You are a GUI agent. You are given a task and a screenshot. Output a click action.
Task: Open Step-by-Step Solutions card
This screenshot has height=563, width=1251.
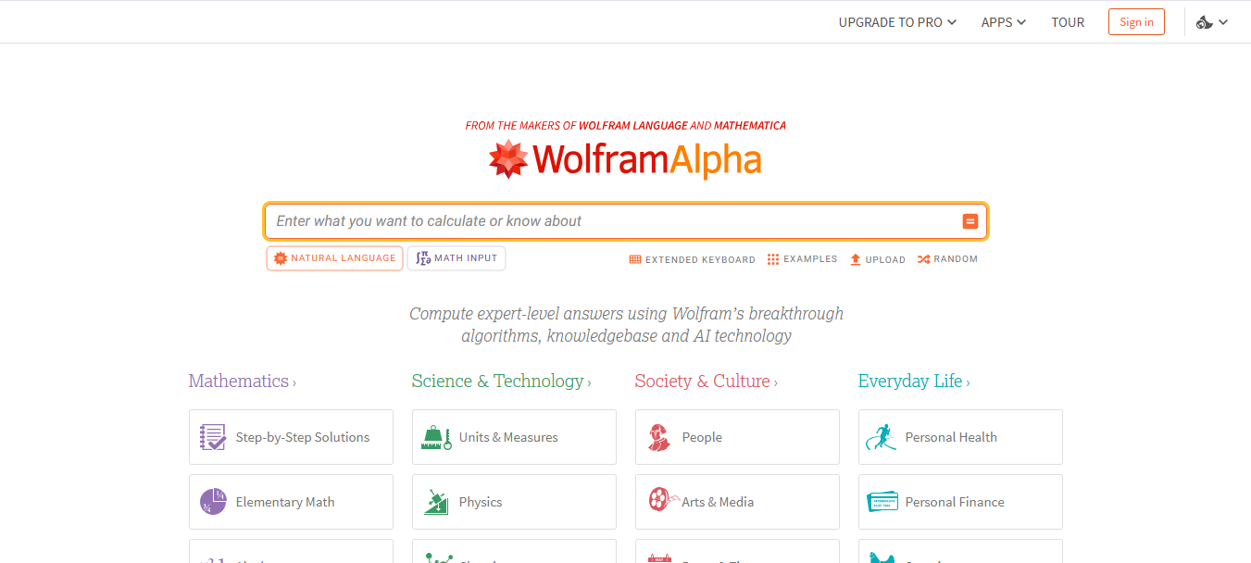(291, 437)
